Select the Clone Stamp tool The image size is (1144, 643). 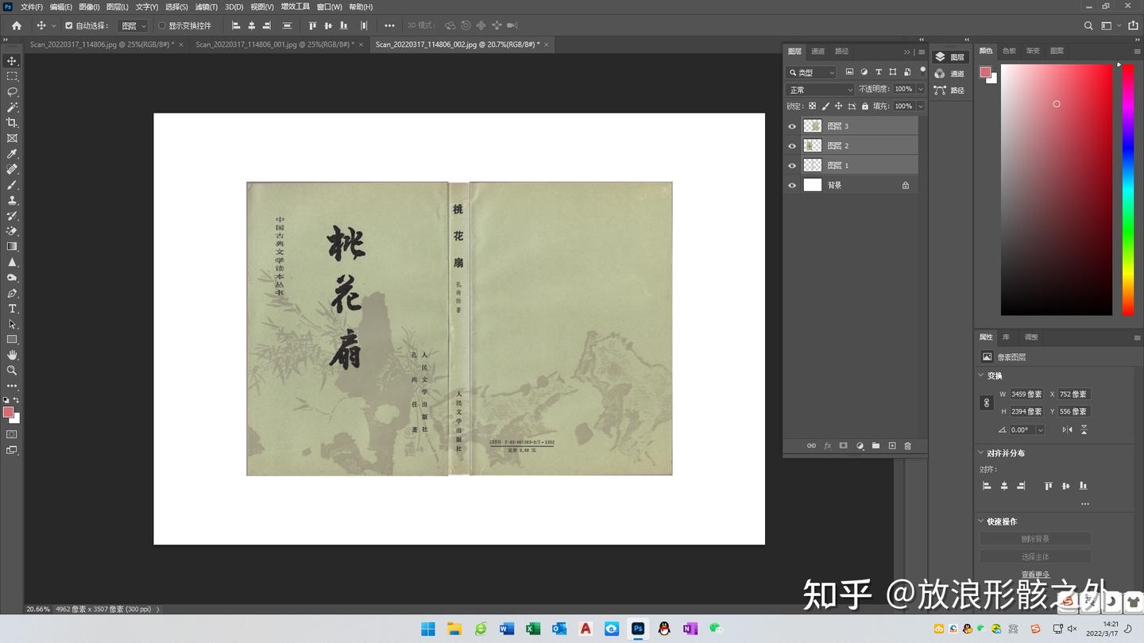pos(12,200)
